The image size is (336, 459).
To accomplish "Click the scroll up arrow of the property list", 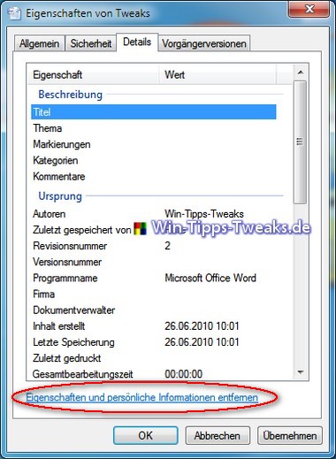I will pyautogui.click(x=301, y=73).
